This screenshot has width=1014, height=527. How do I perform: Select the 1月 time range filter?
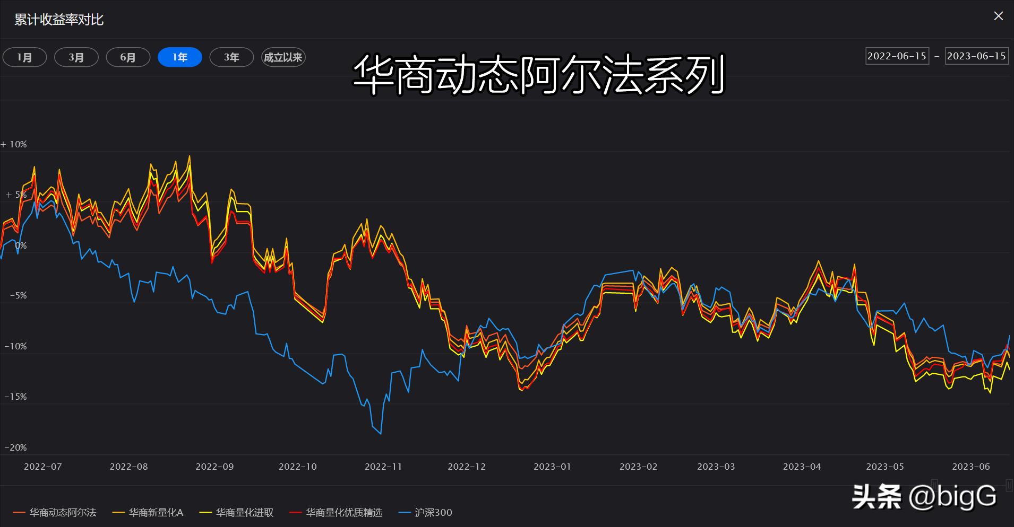pyautogui.click(x=24, y=57)
